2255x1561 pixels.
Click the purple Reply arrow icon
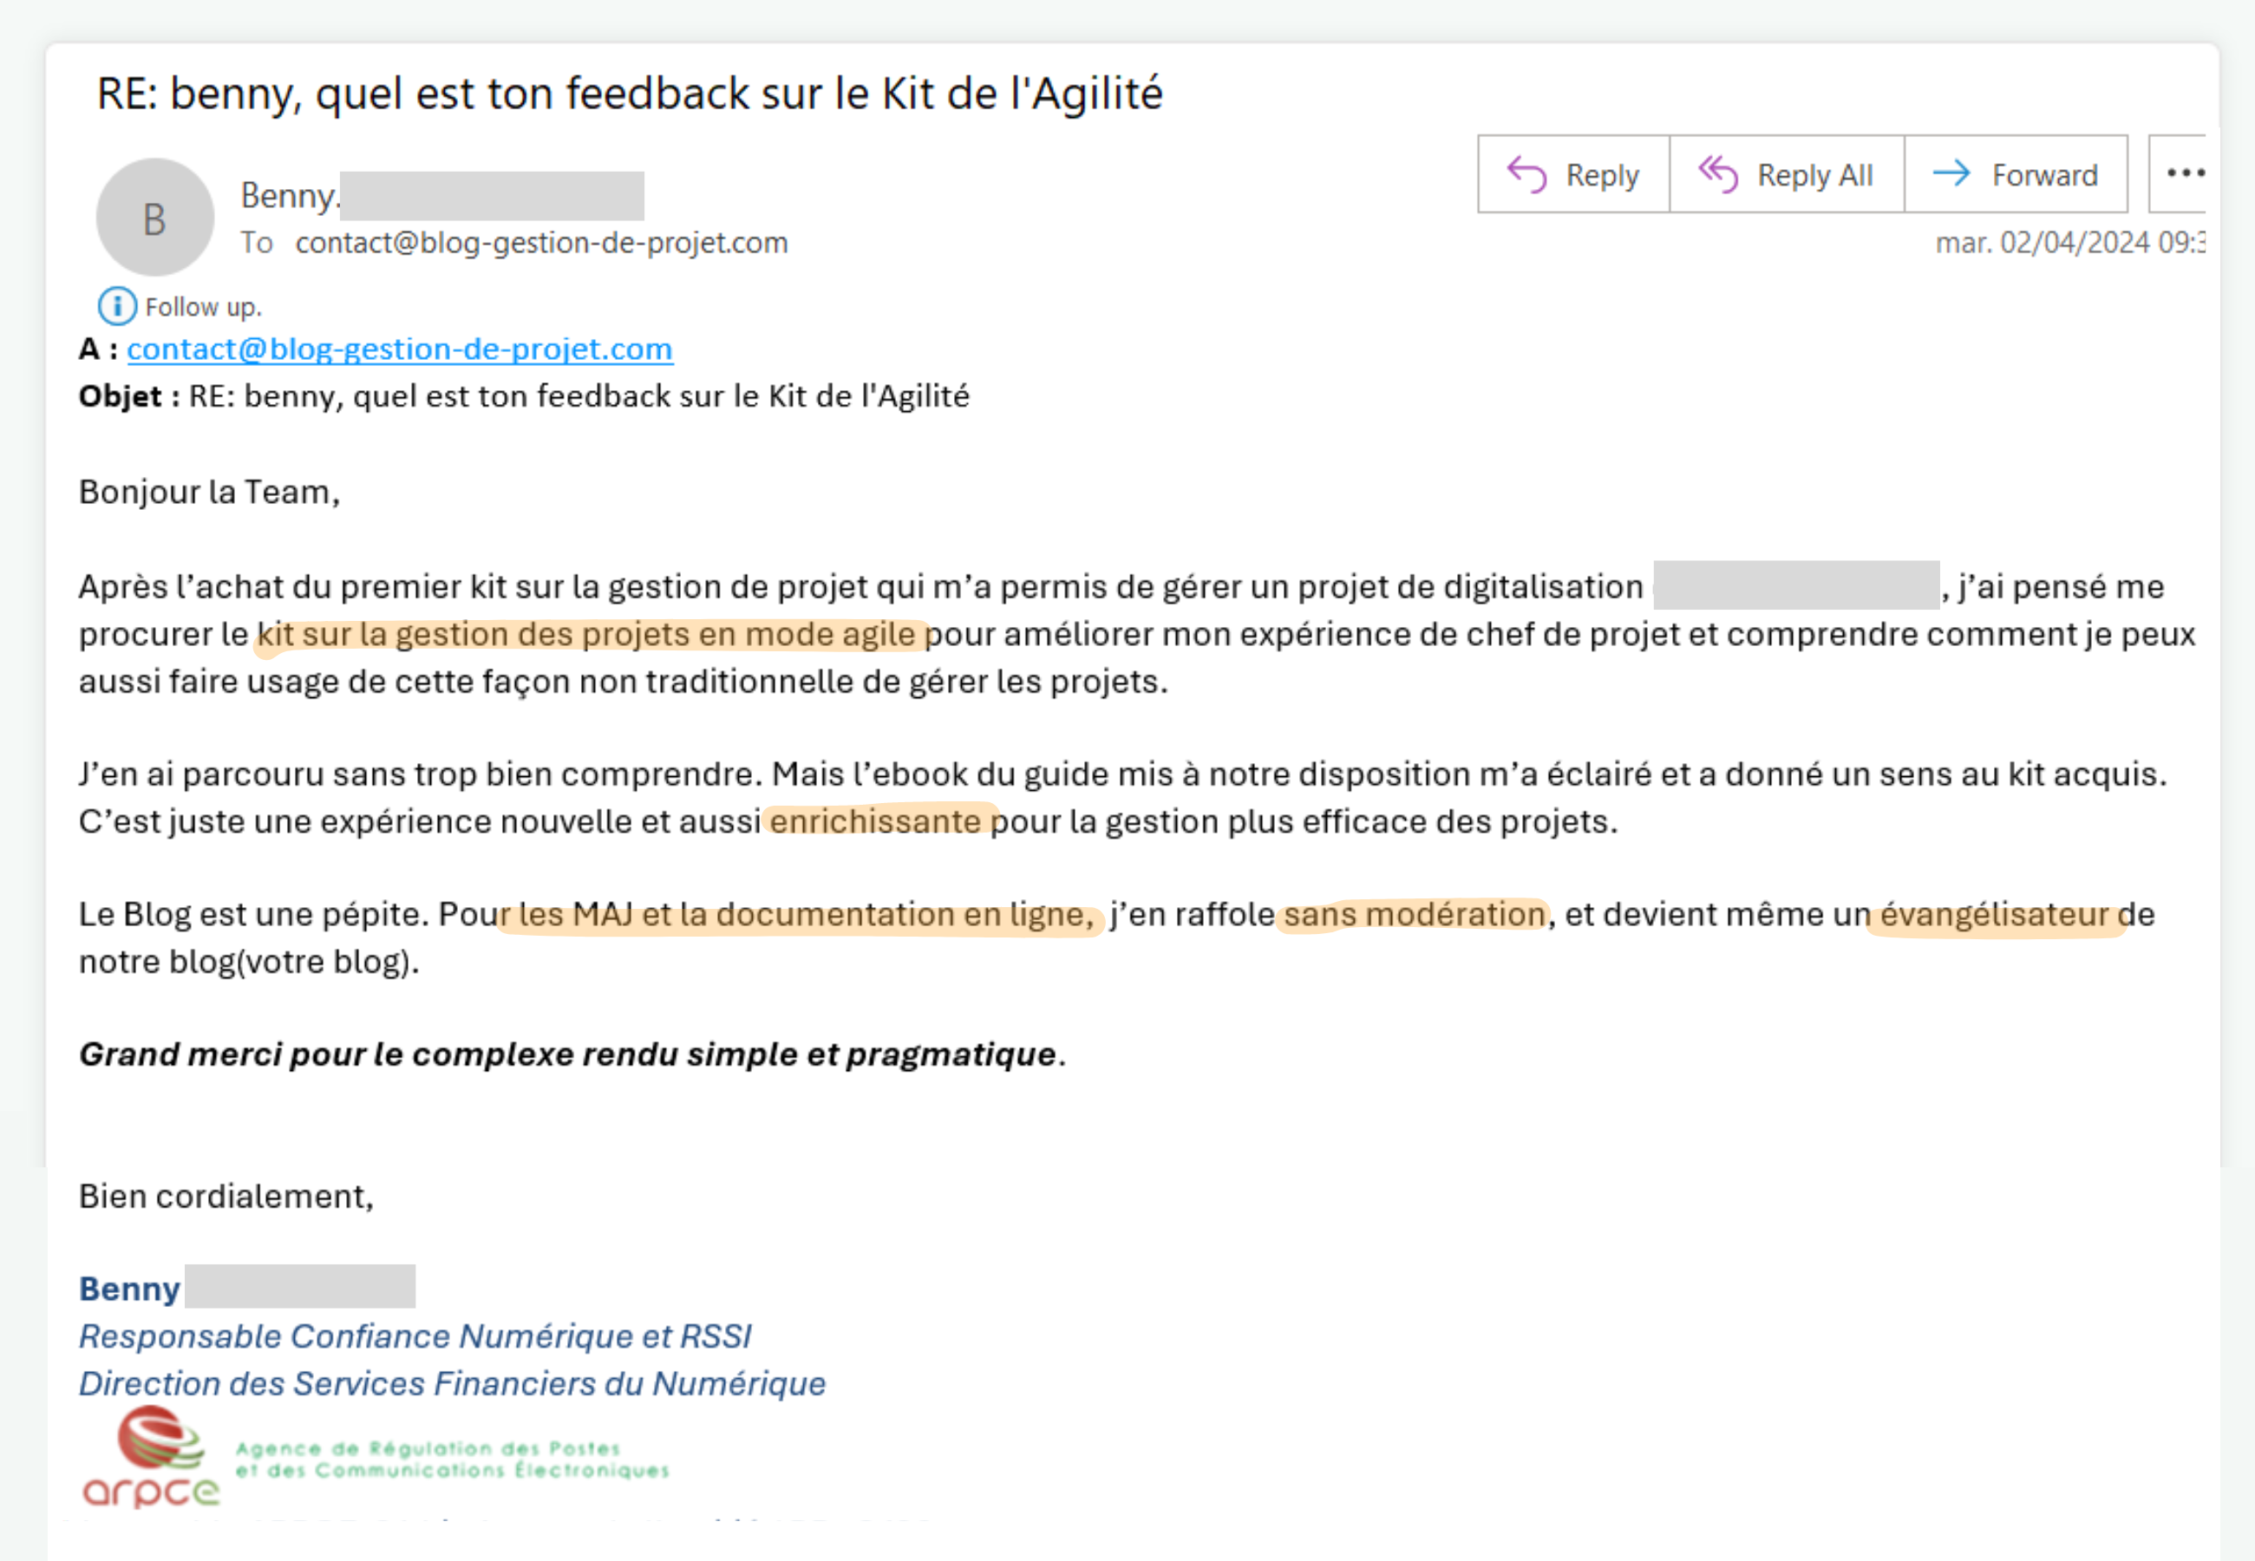(x=1526, y=174)
